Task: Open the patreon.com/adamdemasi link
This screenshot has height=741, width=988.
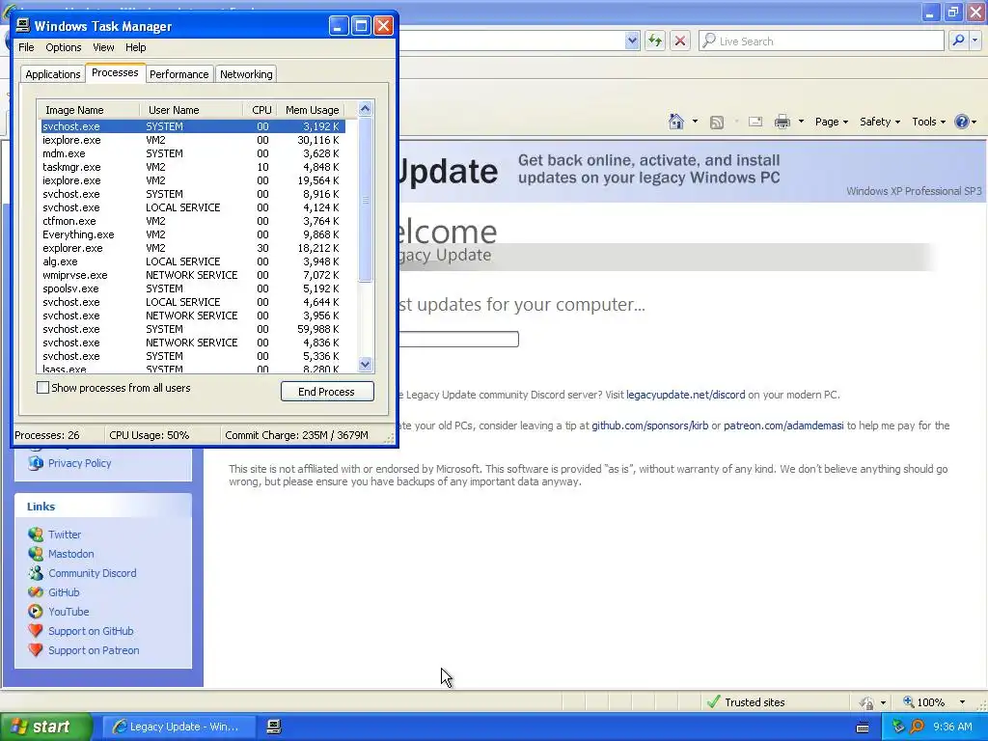Action: click(x=783, y=425)
